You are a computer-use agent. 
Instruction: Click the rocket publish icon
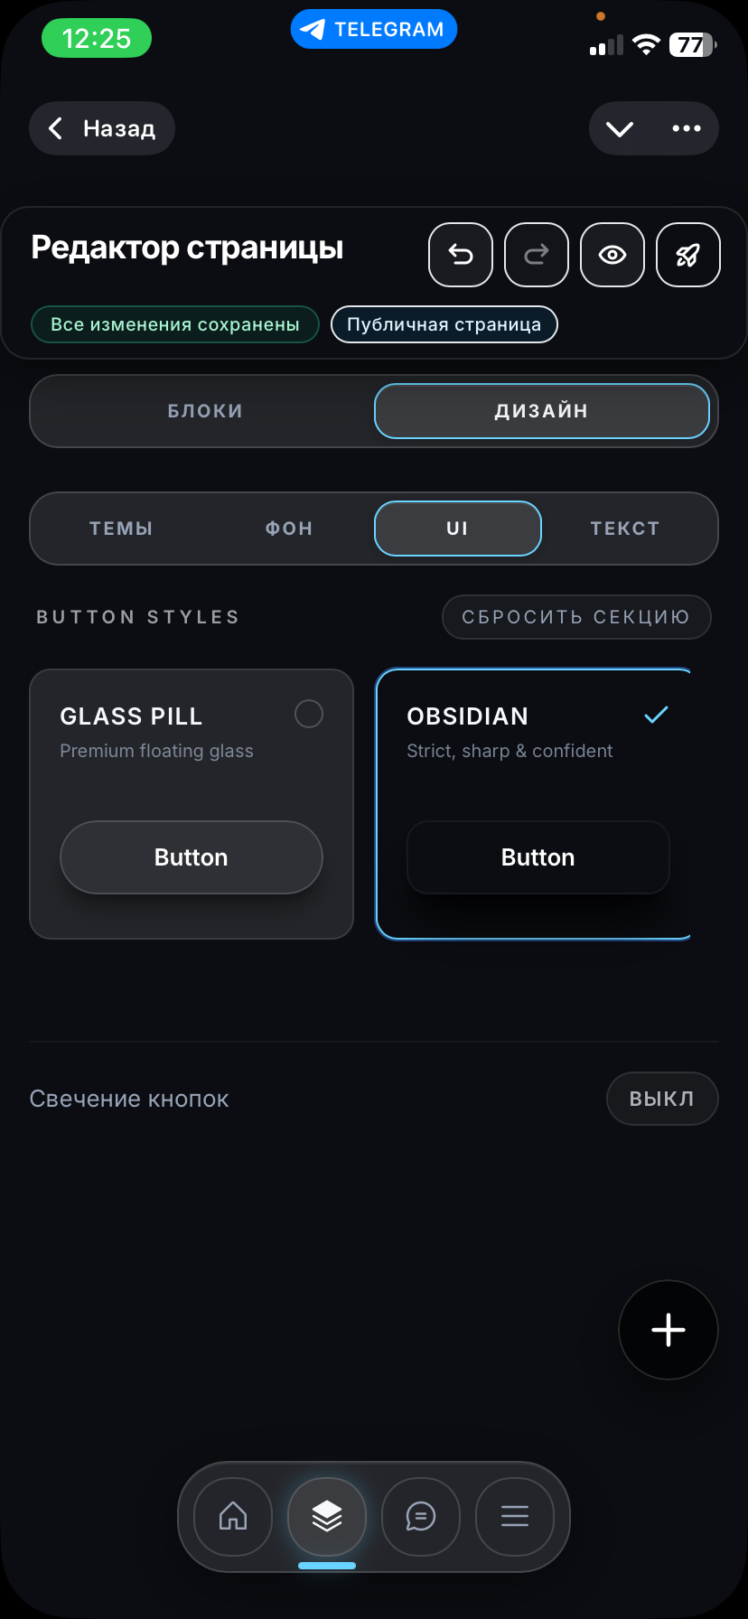[688, 255]
